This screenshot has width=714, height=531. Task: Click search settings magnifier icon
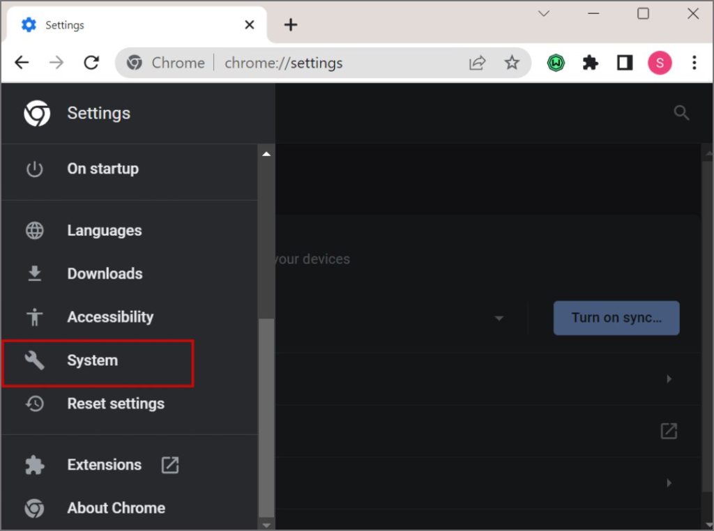click(681, 112)
